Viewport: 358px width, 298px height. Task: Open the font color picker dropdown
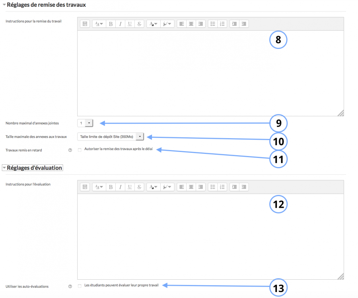tap(153, 23)
